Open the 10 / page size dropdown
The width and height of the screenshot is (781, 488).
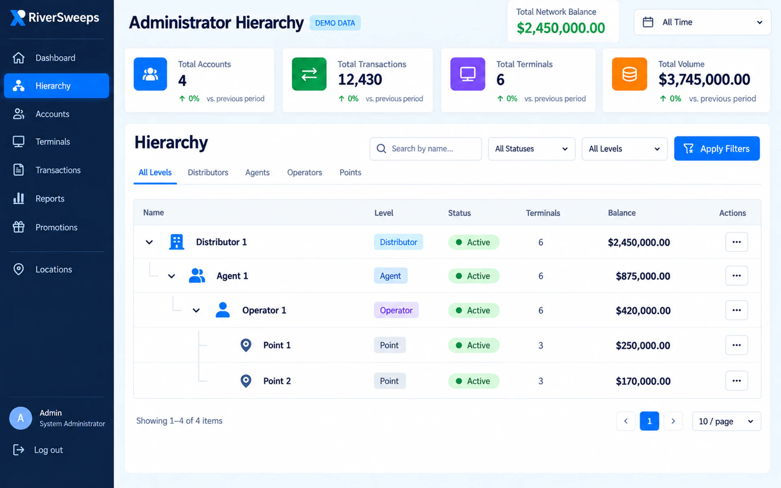point(726,421)
